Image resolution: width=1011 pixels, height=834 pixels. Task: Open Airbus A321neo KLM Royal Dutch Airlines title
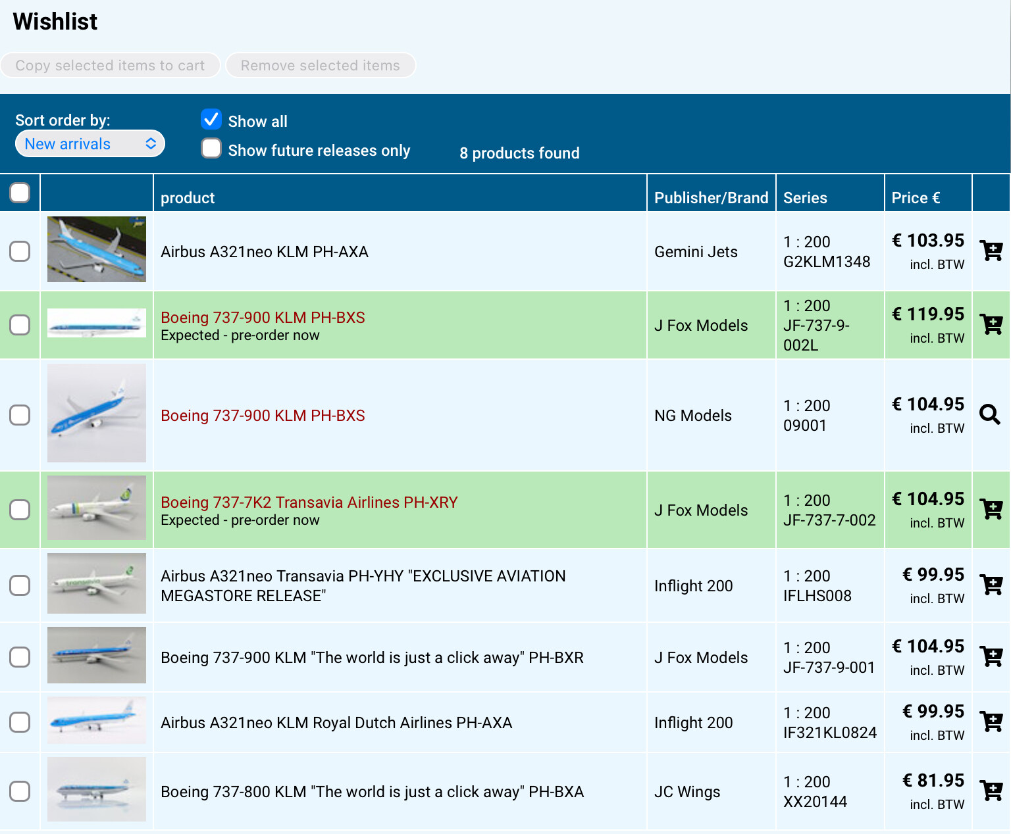click(336, 722)
